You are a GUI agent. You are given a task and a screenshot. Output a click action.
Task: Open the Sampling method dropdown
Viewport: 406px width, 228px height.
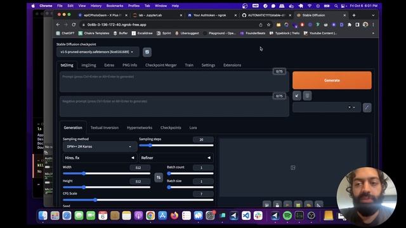pos(100,146)
